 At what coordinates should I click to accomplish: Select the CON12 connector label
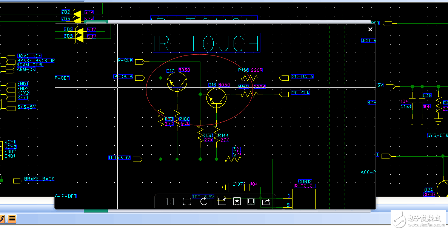[305, 182]
